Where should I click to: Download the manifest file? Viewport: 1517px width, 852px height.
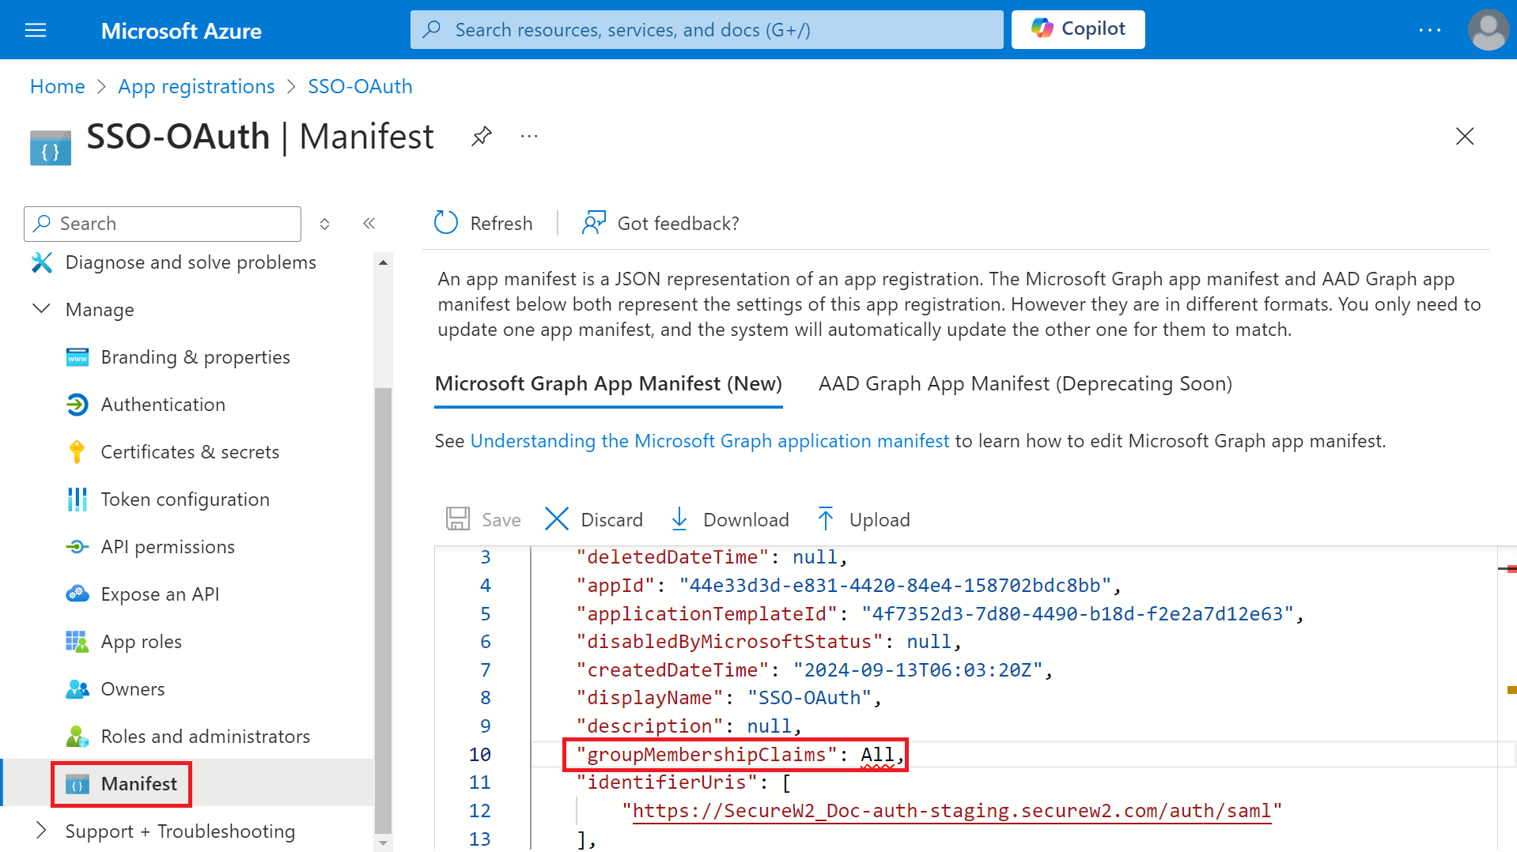tap(729, 519)
